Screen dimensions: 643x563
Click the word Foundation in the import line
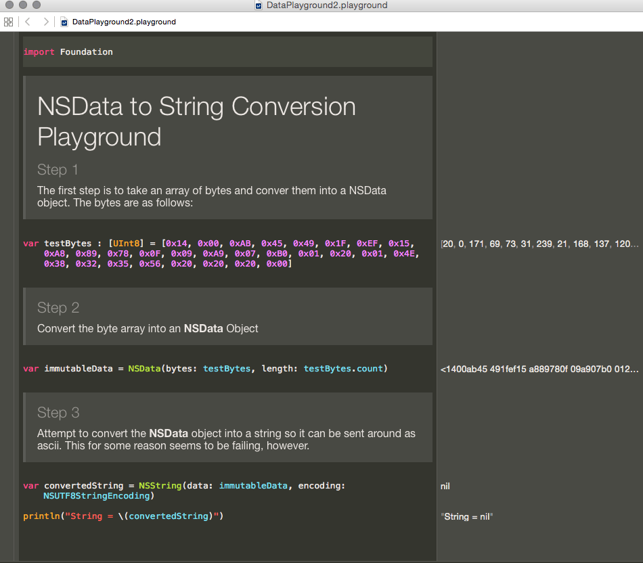[86, 52]
